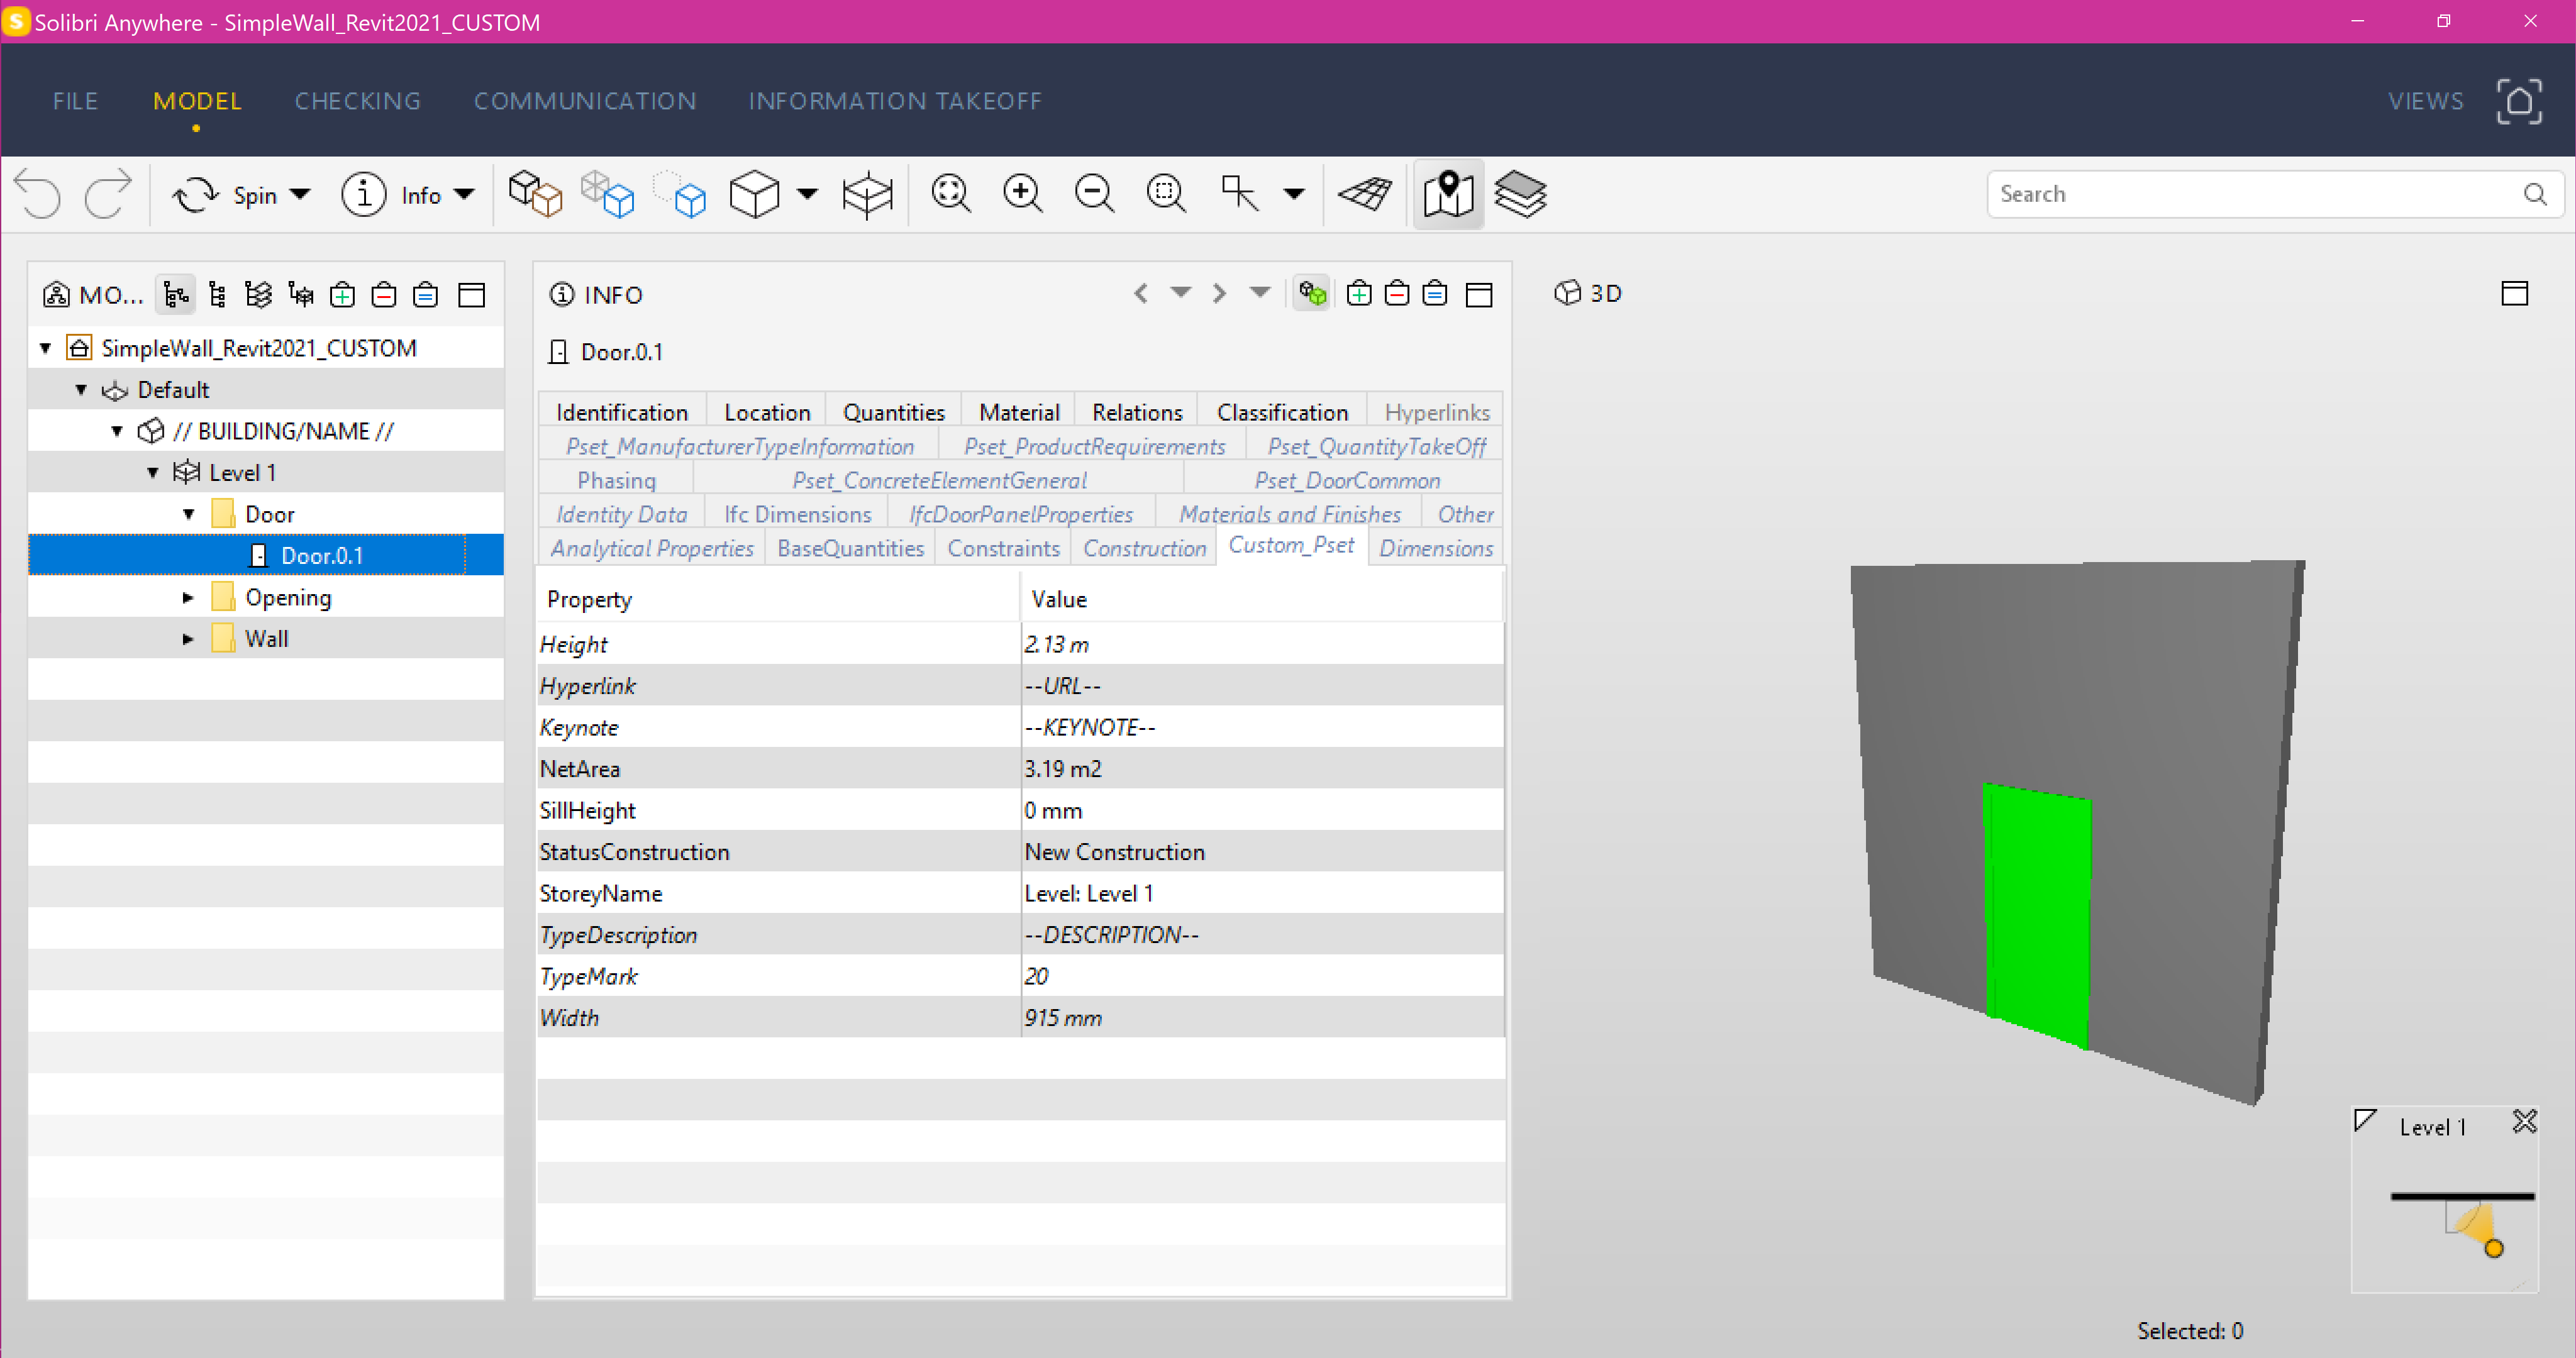Image resolution: width=2576 pixels, height=1358 pixels.
Task: Open the Spin mode dropdown
Action: pyautogui.click(x=300, y=195)
